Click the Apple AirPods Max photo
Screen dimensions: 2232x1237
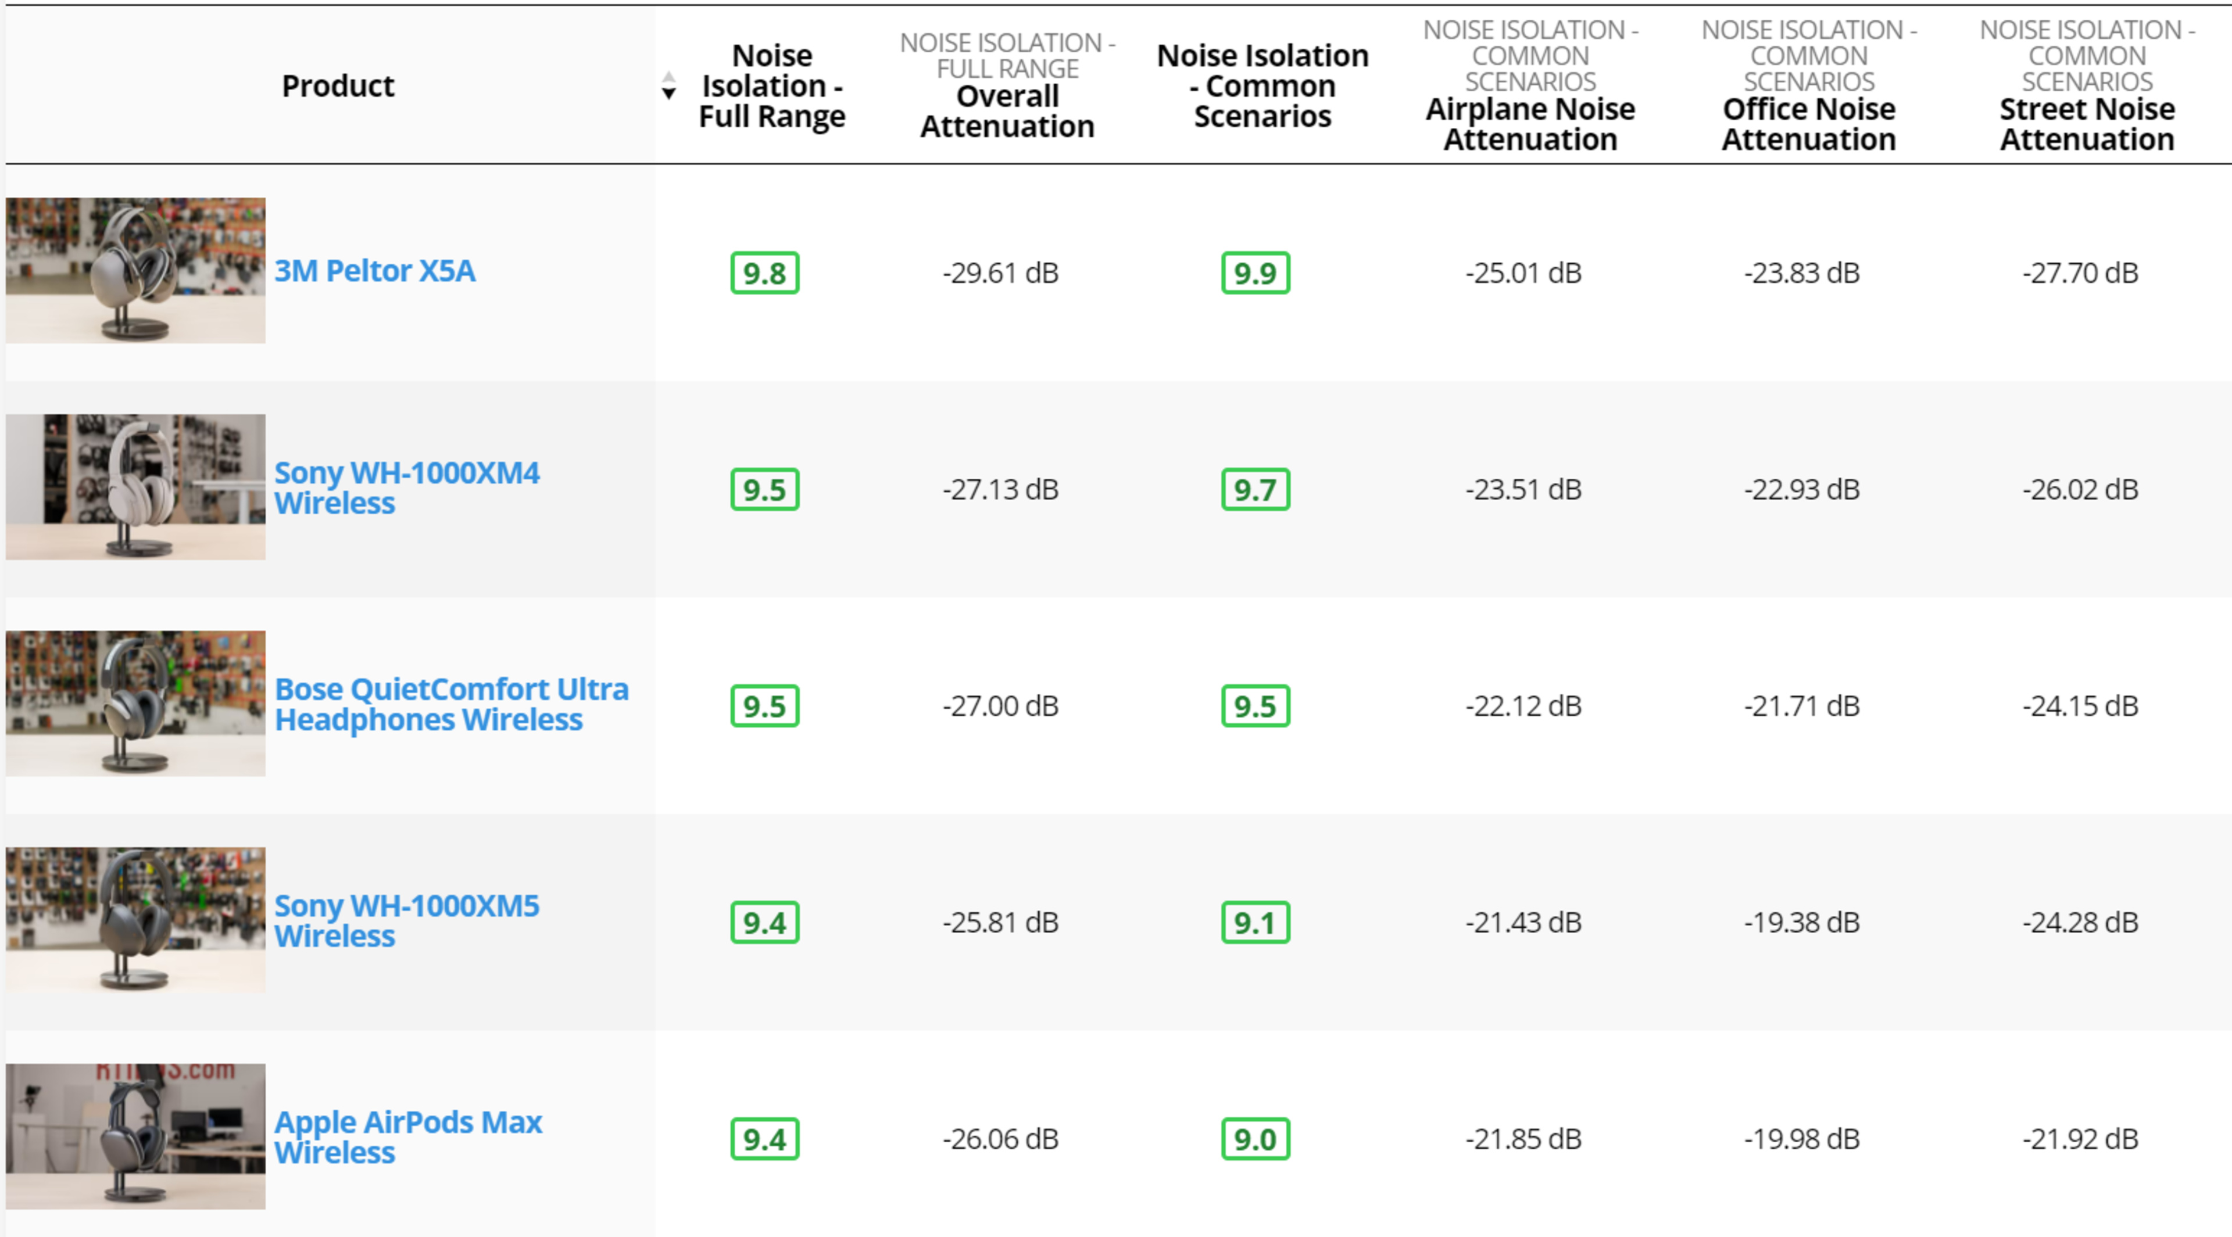click(x=136, y=1136)
